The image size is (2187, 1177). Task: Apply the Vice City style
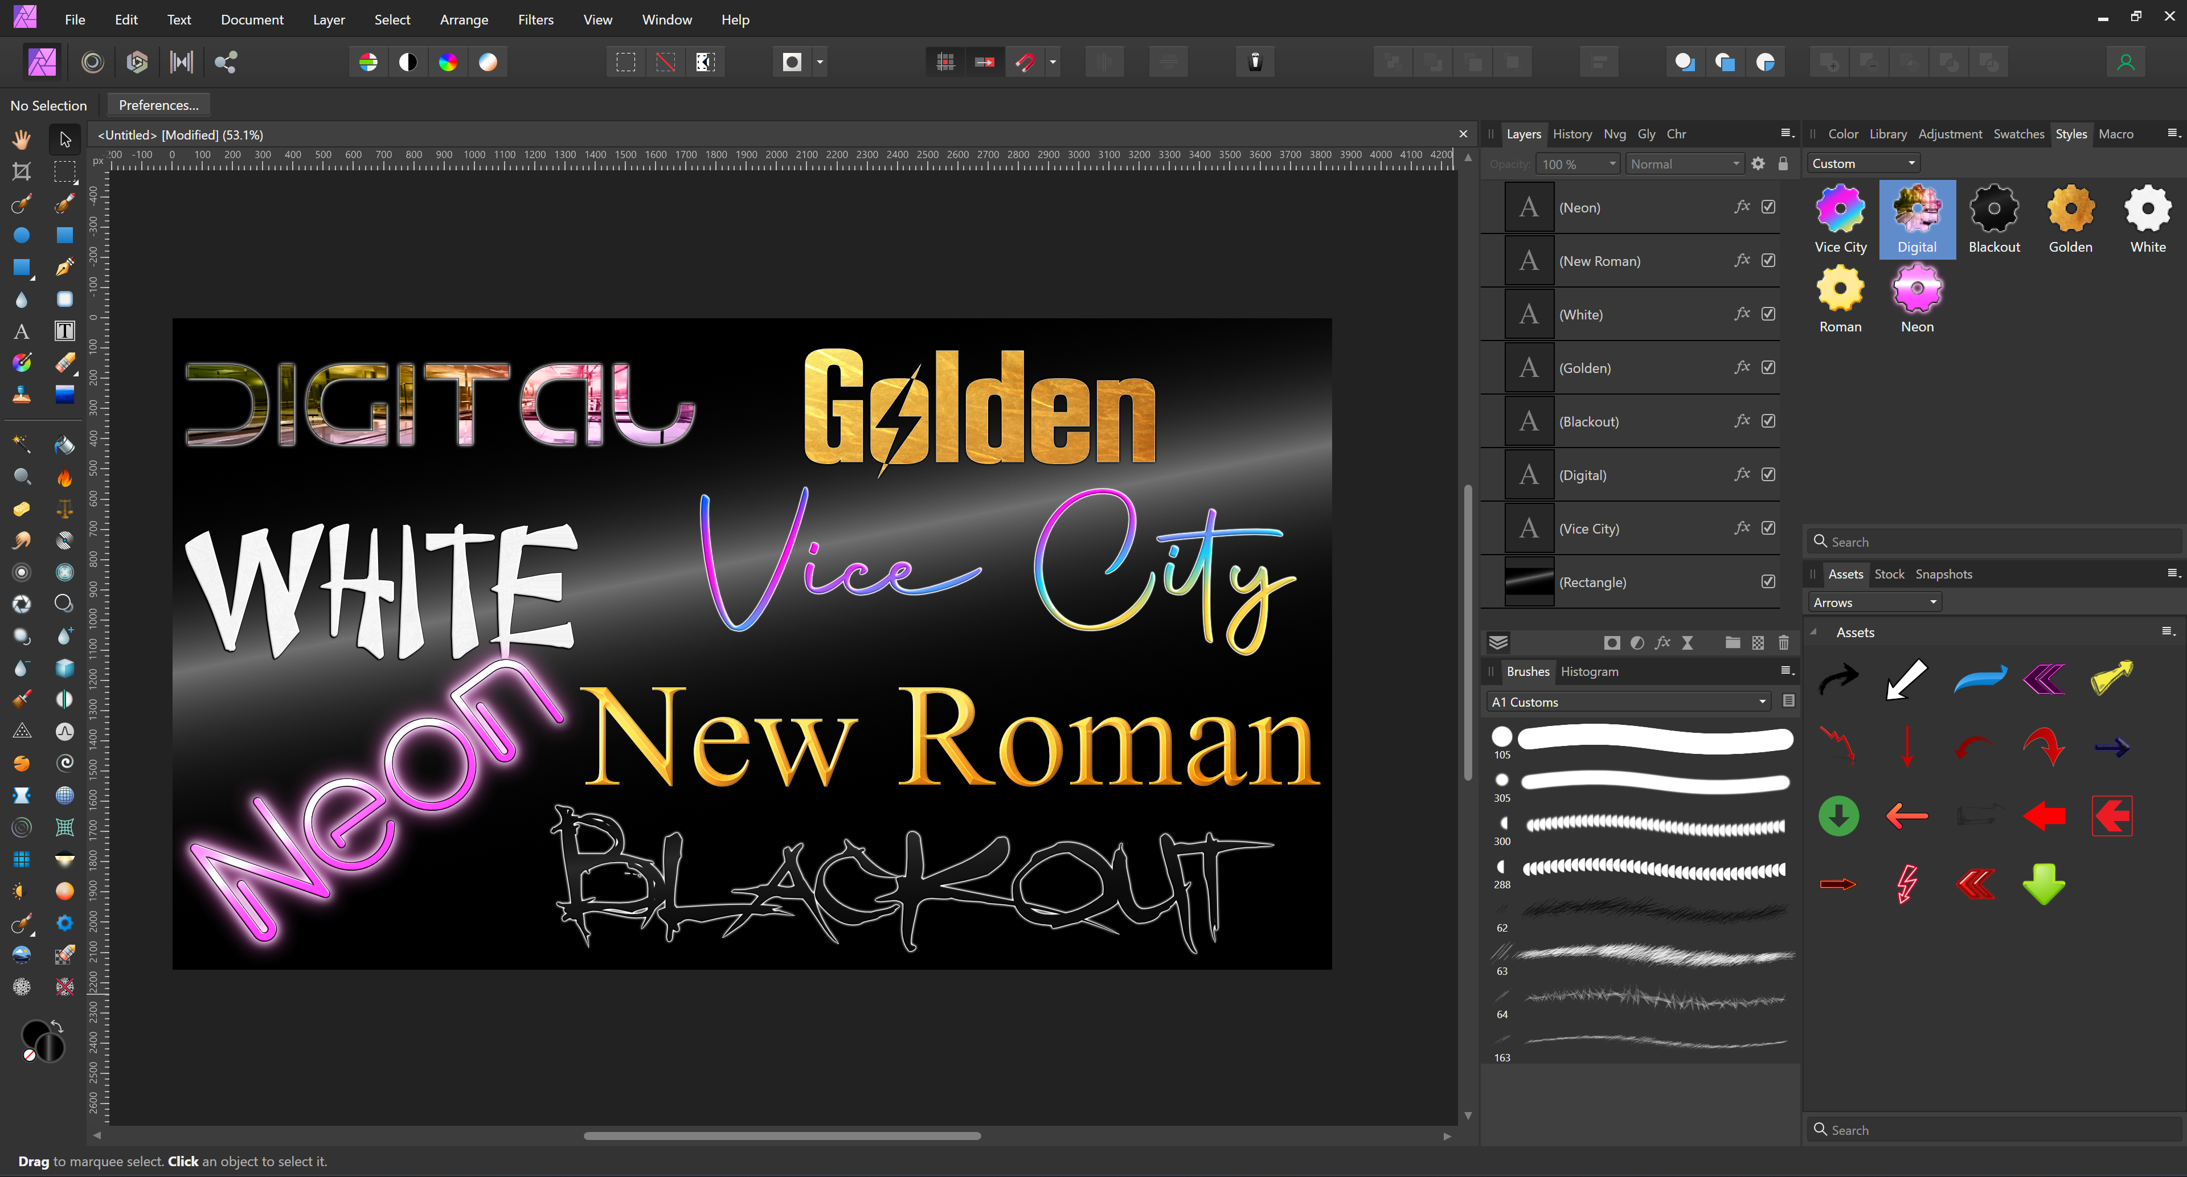1841,220
